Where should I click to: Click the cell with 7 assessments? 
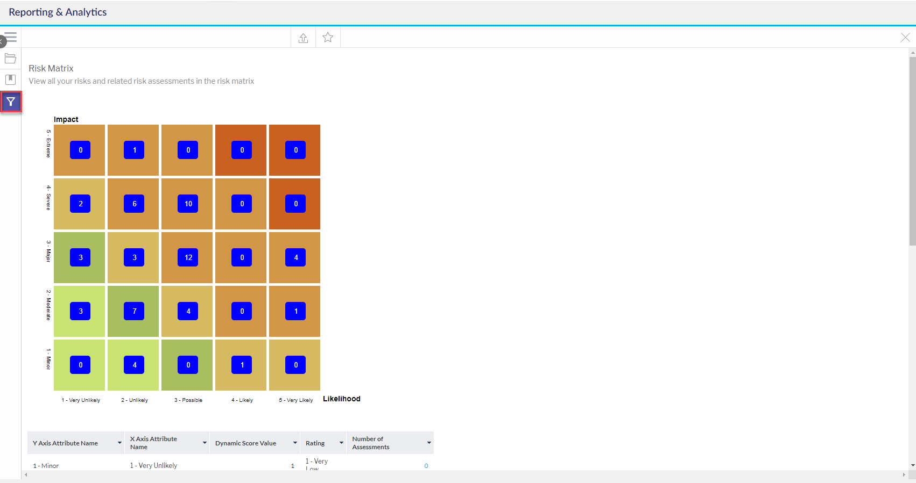pyautogui.click(x=134, y=311)
